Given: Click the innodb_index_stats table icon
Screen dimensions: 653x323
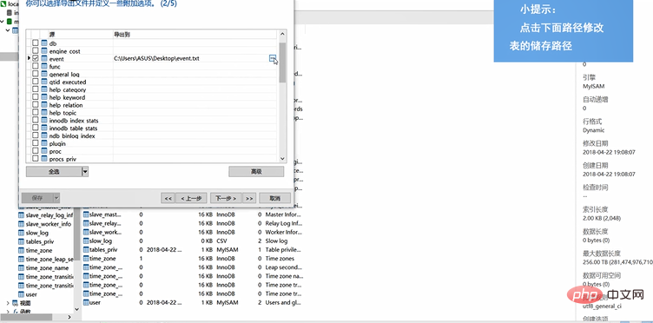Looking at the screenshot, I should click(44, 121).
